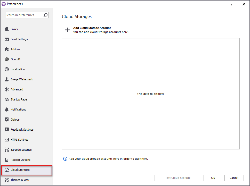Click the Receipt Options icon
250x186 pixels.
coord(6,160)
